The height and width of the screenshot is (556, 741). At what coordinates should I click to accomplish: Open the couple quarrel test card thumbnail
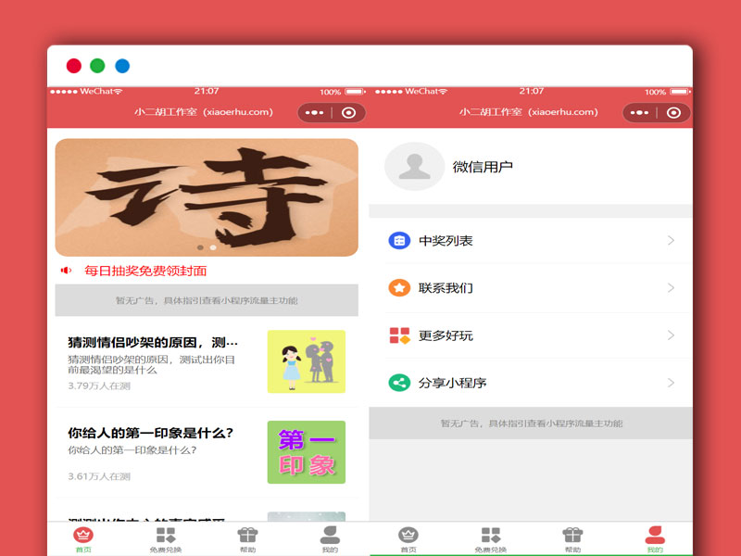click(307, 362)
